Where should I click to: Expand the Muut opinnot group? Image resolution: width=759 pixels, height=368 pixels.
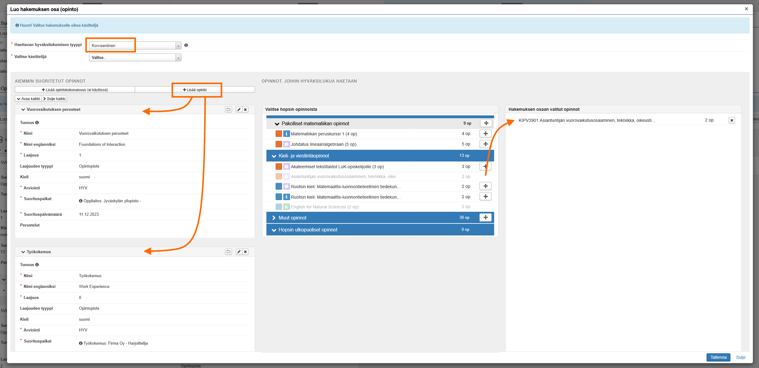[x=274, y=218]
